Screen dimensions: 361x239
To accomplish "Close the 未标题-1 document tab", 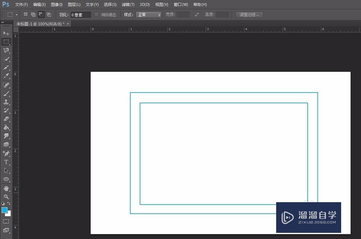I will (x=68, y=23).
